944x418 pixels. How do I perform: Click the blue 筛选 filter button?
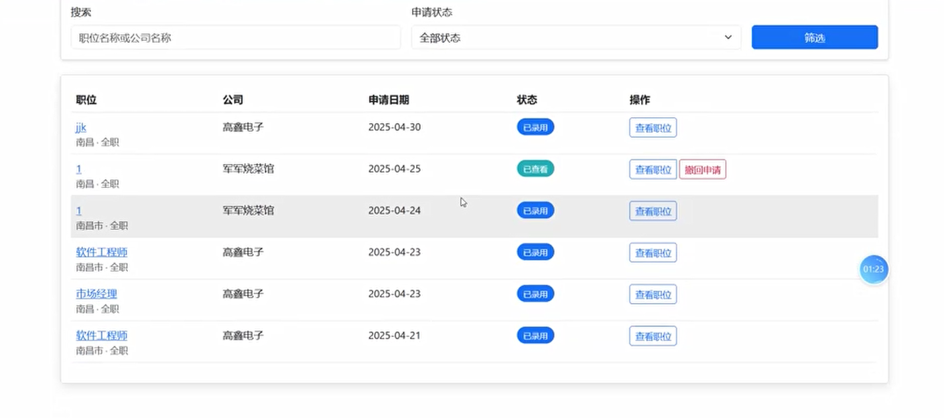click(x=814, y=37)
